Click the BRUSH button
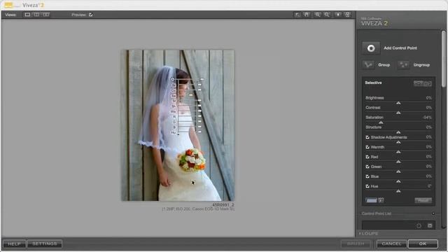 click(x=356, y=244)
